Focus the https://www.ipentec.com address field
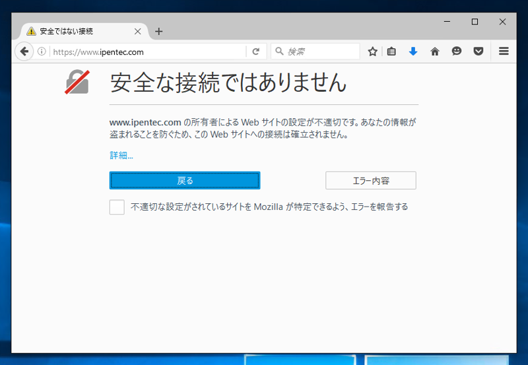Screen dimensions: 528x365 [148, 52]
